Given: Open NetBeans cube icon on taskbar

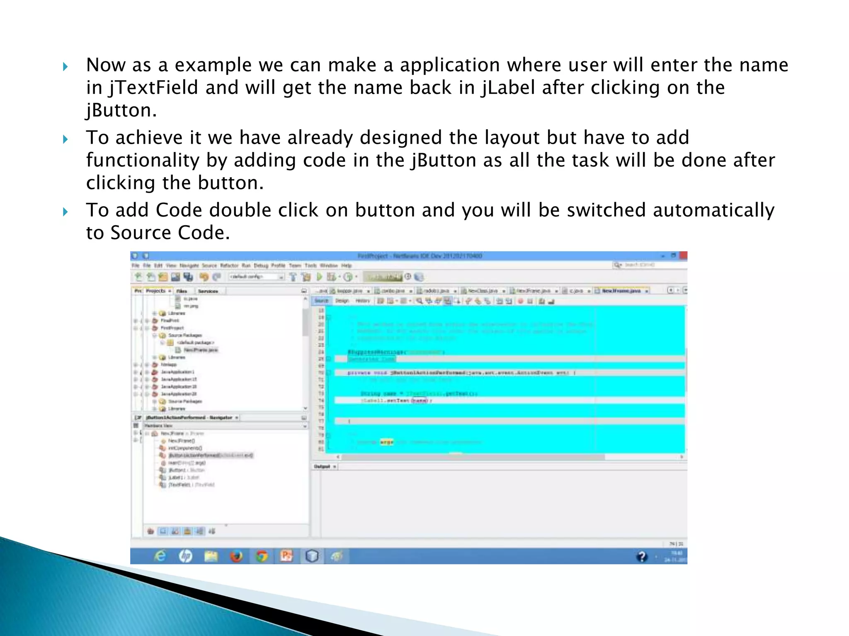Looking at the screenshot, I should coord(312,556).
